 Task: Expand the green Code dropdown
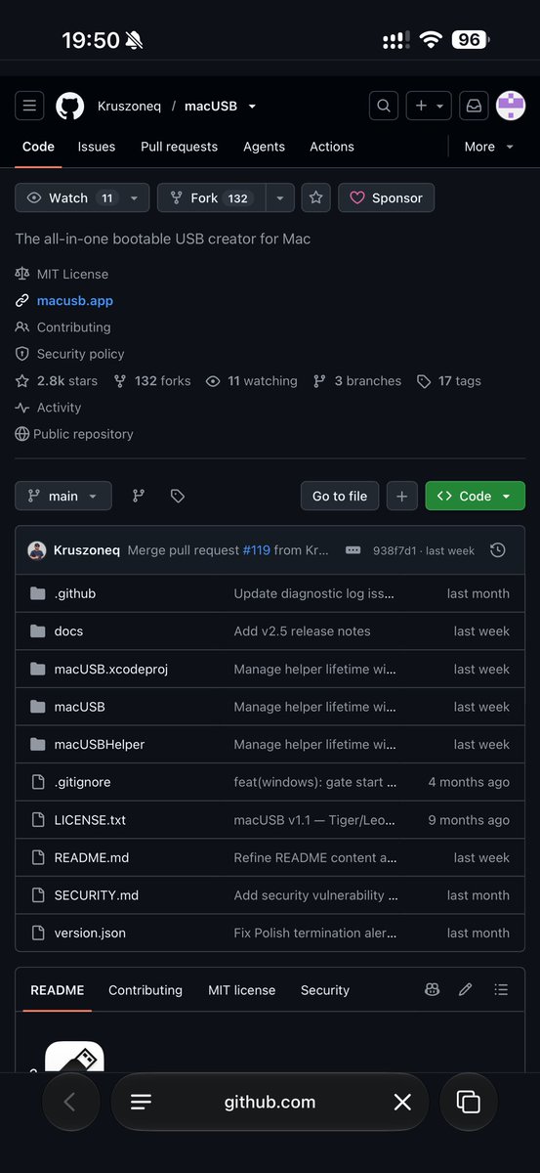pyautogui.click(x=476, y=496)
